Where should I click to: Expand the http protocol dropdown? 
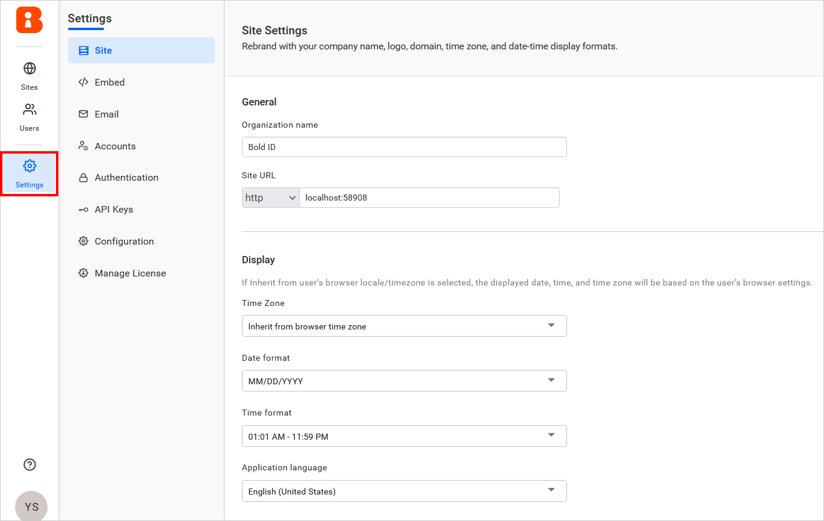tap(271, 198)
